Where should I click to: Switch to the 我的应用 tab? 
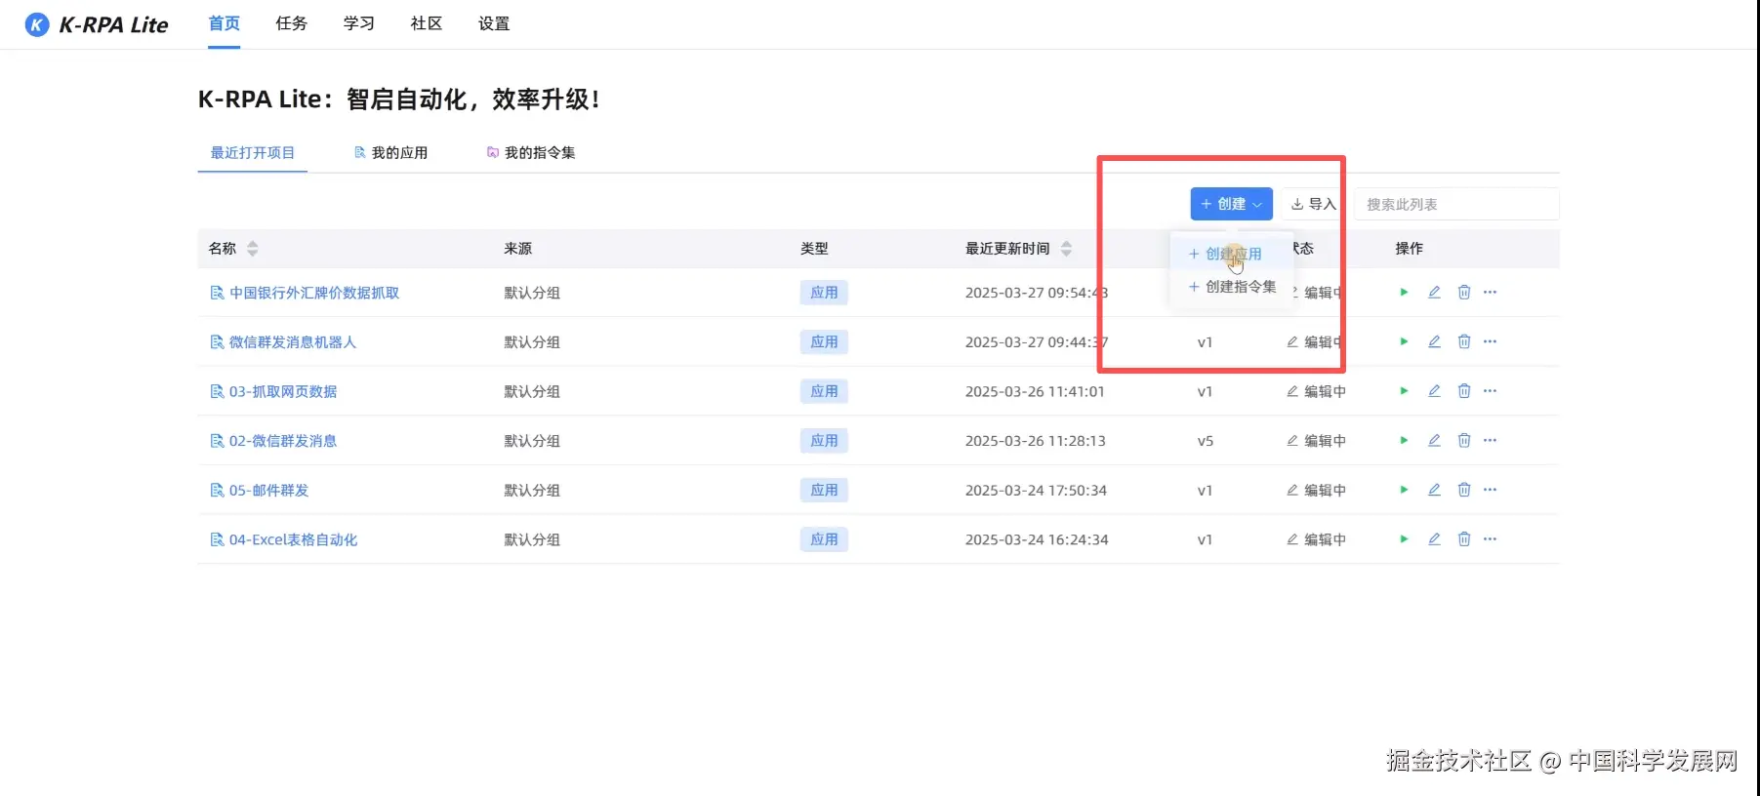(x=390, y=152)
